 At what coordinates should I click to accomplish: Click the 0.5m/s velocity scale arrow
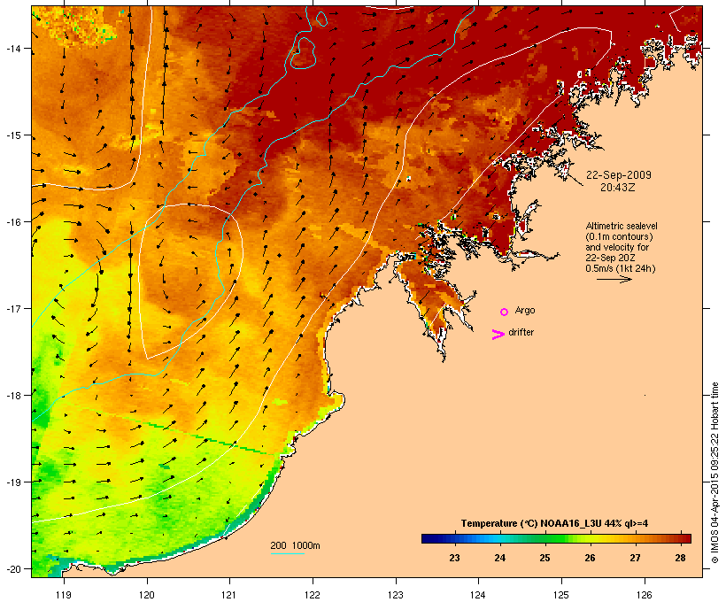(x=614, y=279)
